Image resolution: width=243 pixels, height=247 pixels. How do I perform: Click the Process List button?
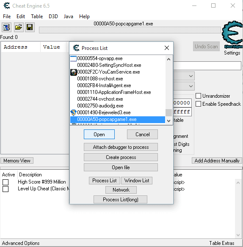(x=105, y=181)
